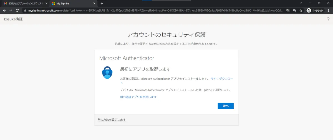
Task: Click the help question mark icon
Action: pyautogui.click(x=328, y=19)
